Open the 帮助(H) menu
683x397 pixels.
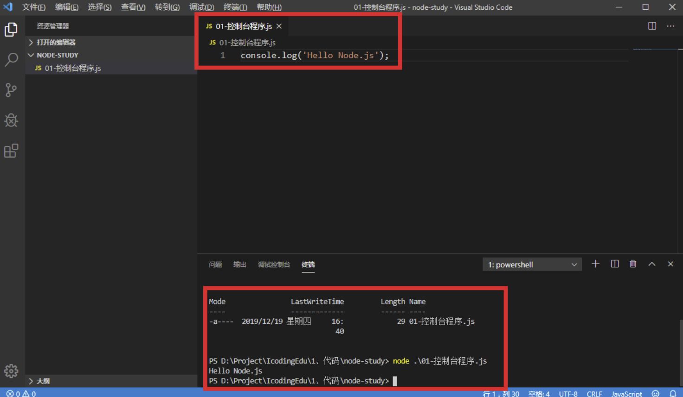tap(269, 7)
